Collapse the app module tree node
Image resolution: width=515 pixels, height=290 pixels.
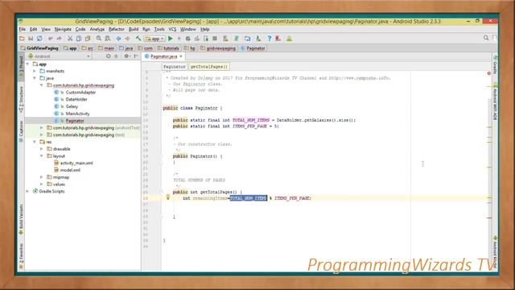coord(27,64)
